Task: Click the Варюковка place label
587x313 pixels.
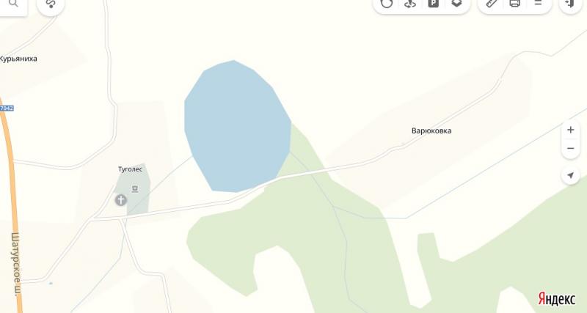Action: pos(431,130)
